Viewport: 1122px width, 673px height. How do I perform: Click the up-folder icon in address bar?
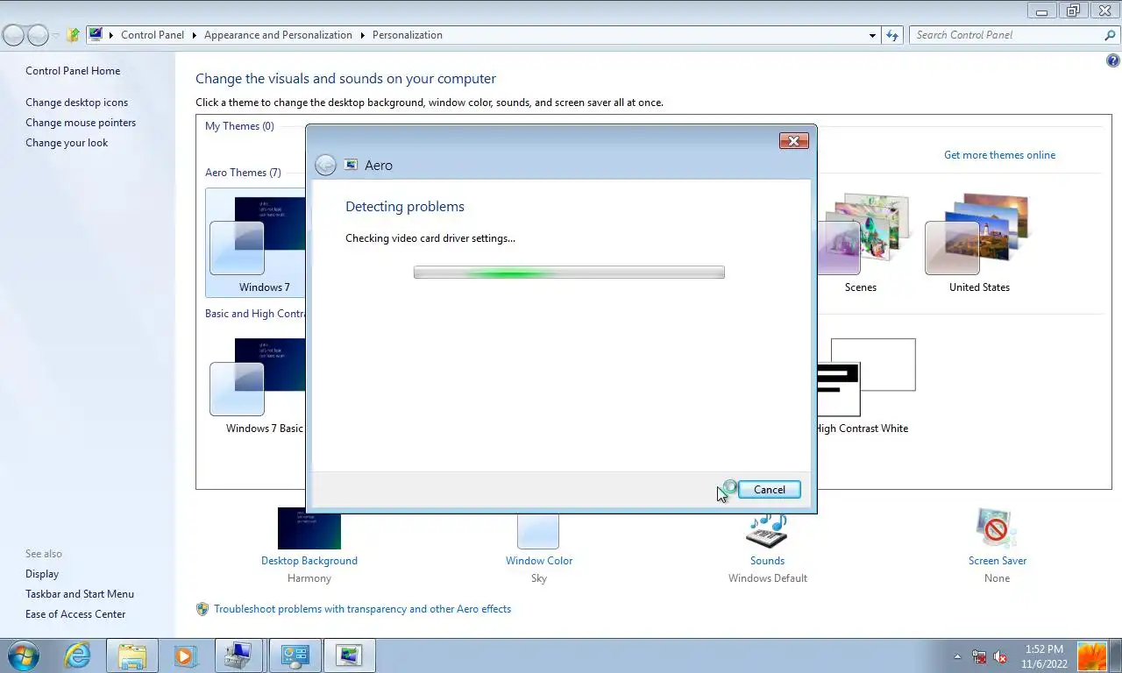click(73, 35)
